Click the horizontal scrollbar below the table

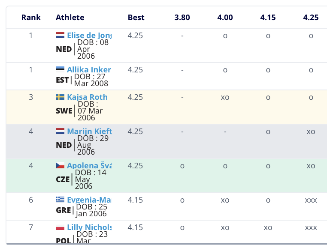point(167,243)
